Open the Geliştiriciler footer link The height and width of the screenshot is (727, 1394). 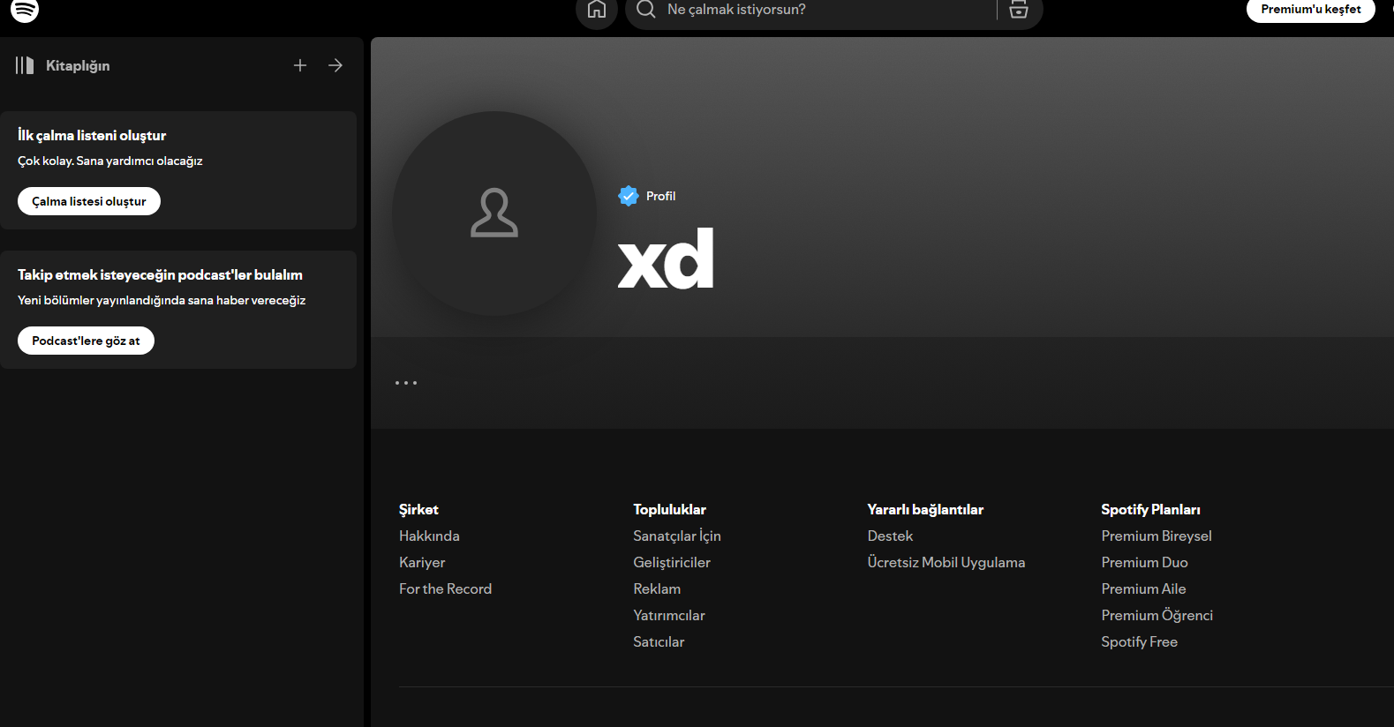pyautogui.click(x=672, y=562)
